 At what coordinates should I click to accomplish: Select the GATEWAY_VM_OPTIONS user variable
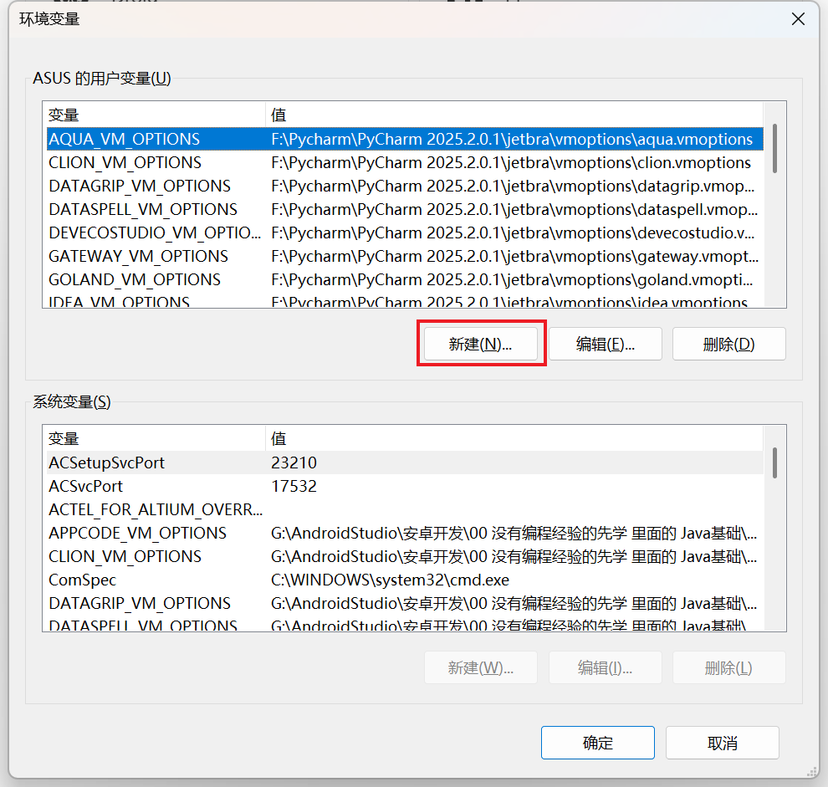pos(405,256)
